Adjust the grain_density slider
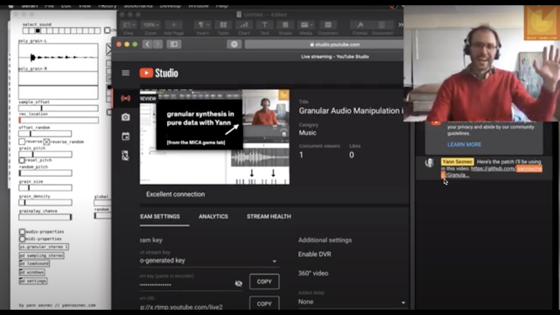This screenshot has width=560, height=315. coord(45,203)
